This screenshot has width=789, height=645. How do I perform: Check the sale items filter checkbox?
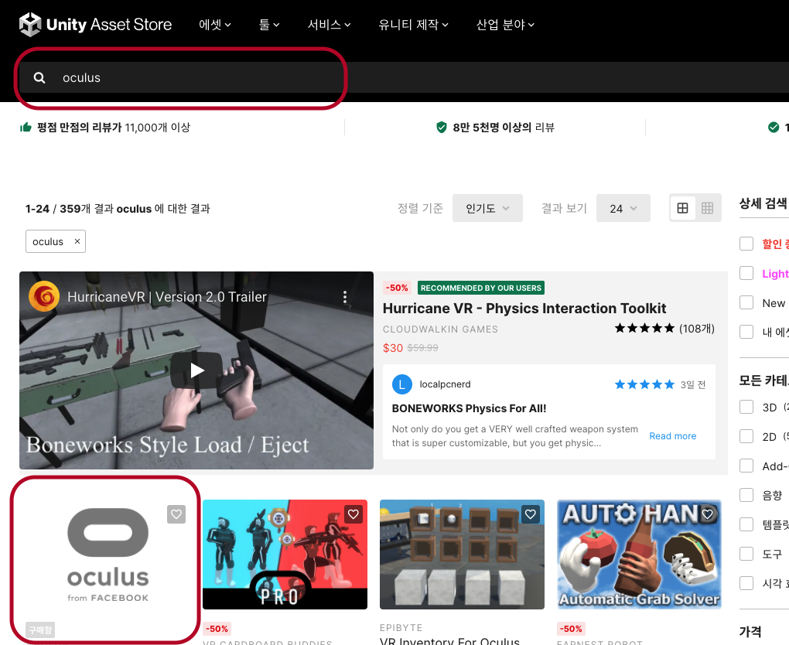click(x=746, y=244)
